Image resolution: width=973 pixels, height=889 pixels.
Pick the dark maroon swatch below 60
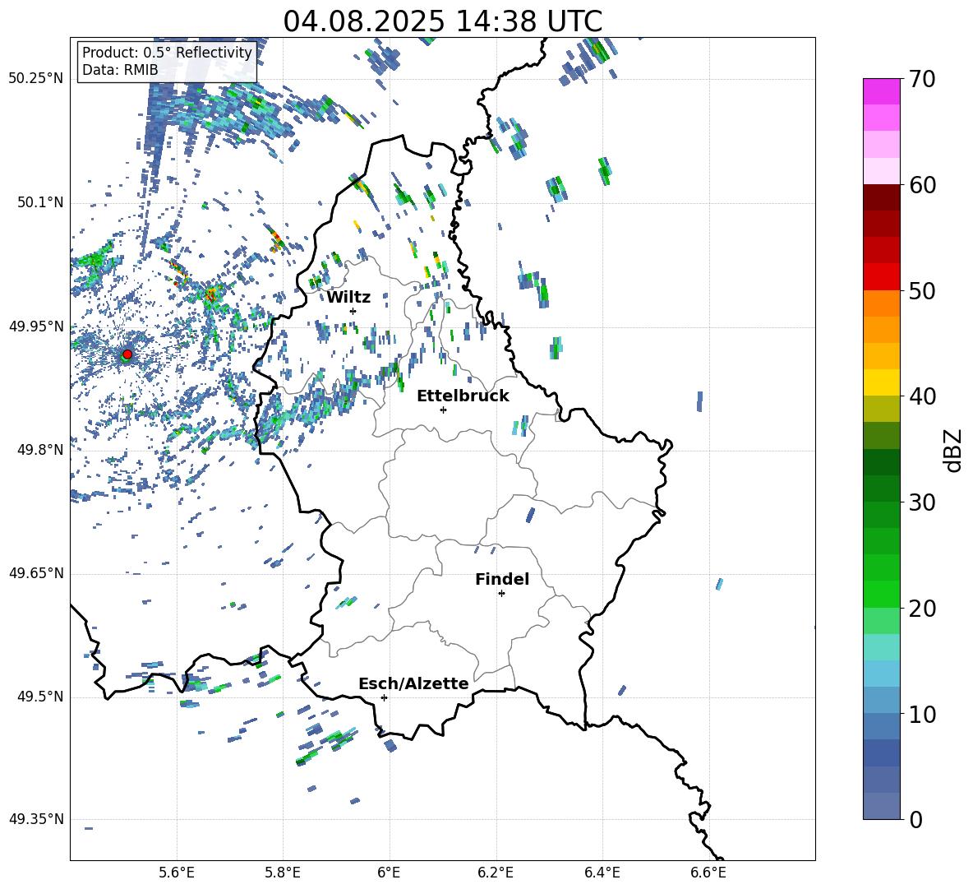pos(881,197)
